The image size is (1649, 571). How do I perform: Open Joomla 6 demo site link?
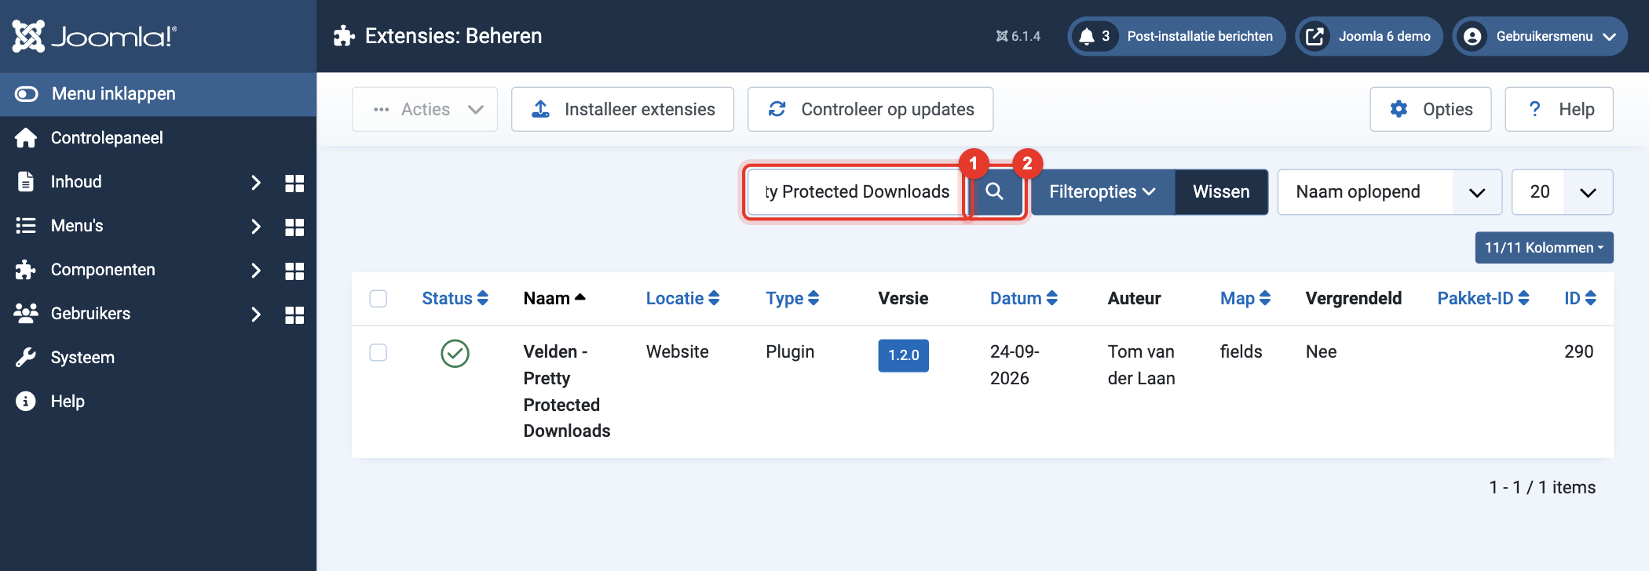pyautogui.click(x=1369, y=36)
